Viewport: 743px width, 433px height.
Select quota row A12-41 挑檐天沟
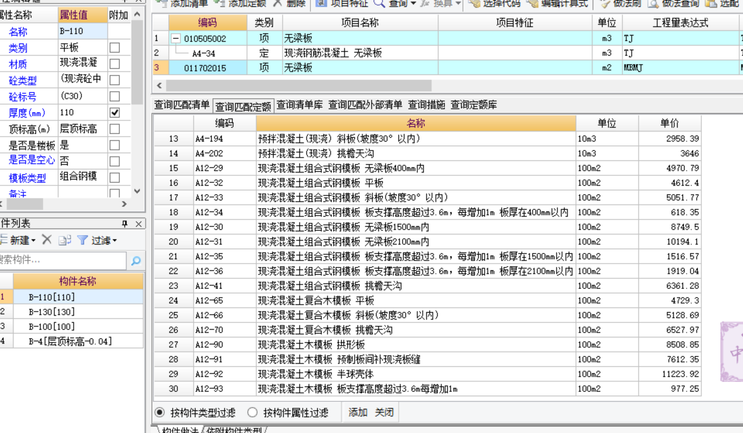pyautogui.click(x=427, y=285)
